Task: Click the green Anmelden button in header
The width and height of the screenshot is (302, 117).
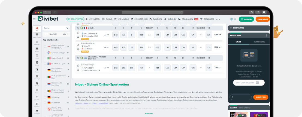Action: pyautogui.click(x=246, y=19)
